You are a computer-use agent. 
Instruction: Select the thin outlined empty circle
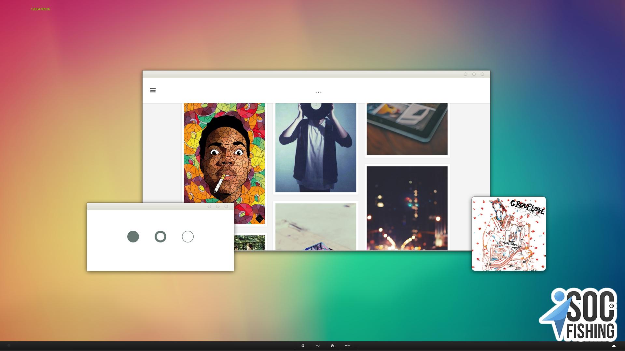187,237
